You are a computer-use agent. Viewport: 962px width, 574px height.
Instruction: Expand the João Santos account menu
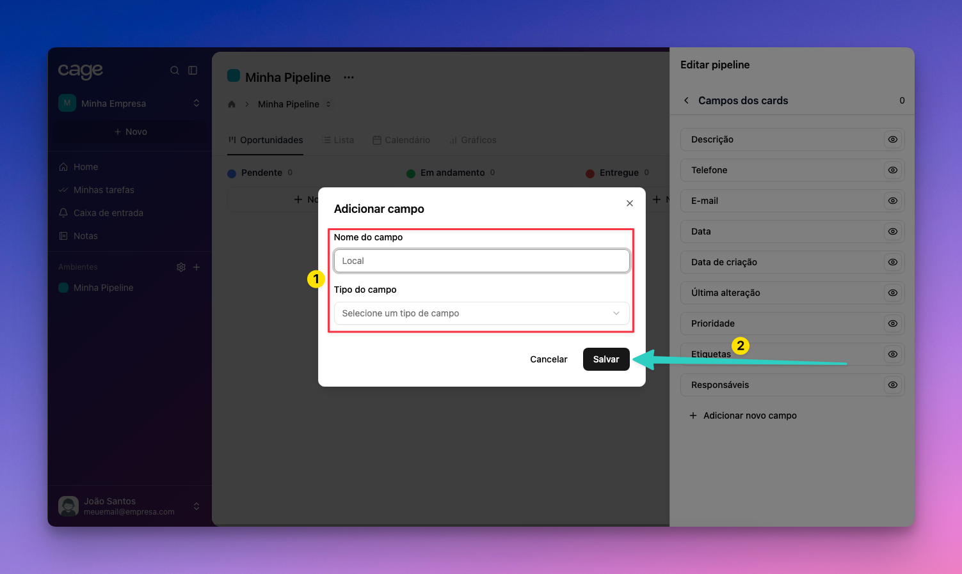tap(196, 506)
